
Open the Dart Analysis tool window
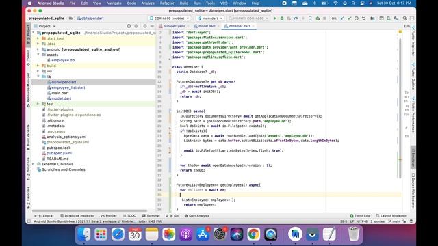pyautogui.click(x=197, y=216)
